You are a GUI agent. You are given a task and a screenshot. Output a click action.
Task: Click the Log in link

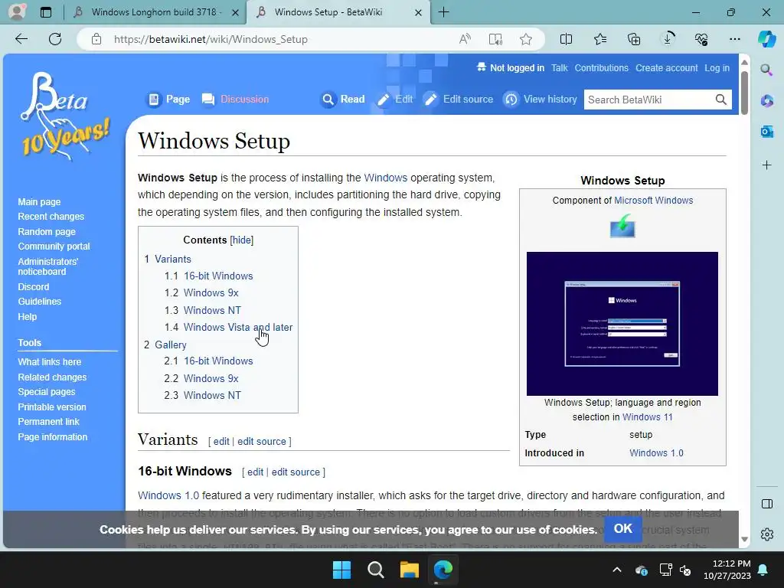pos(717,68)
